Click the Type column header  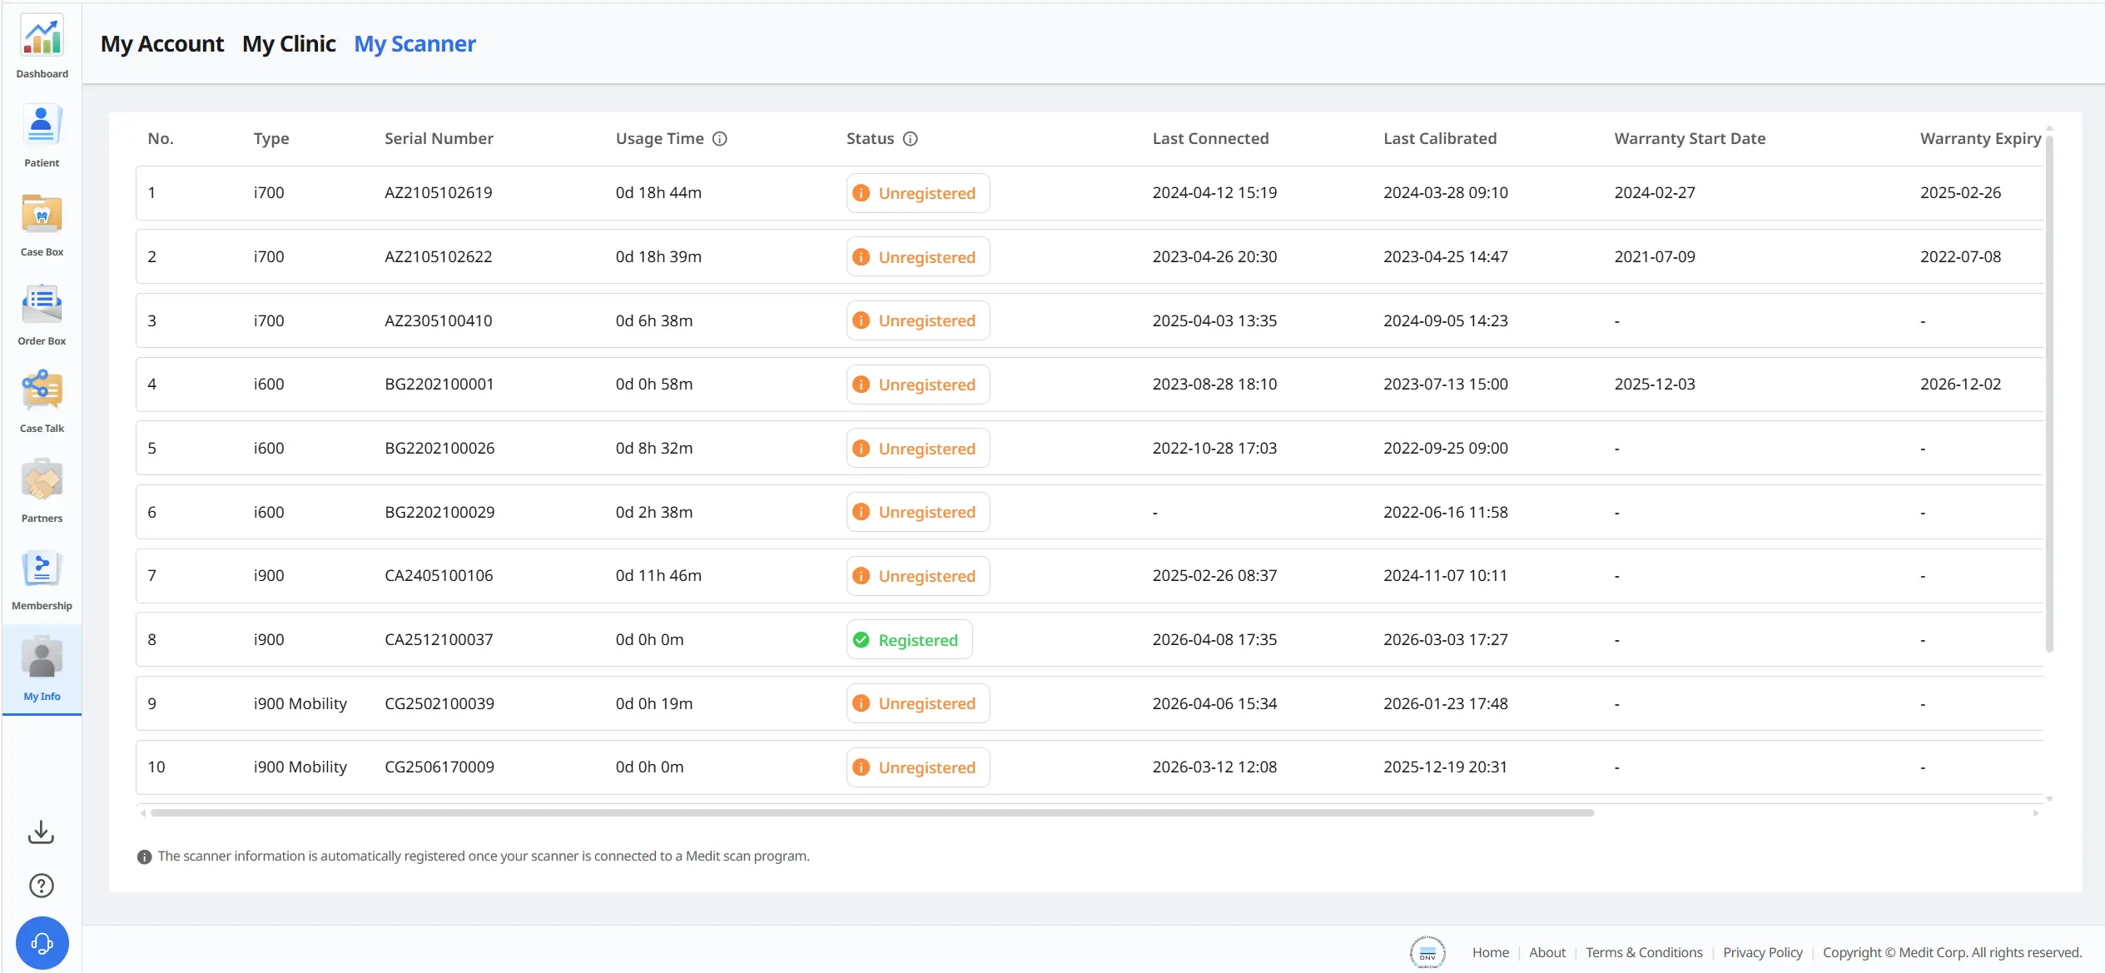(x=271, y=139)
